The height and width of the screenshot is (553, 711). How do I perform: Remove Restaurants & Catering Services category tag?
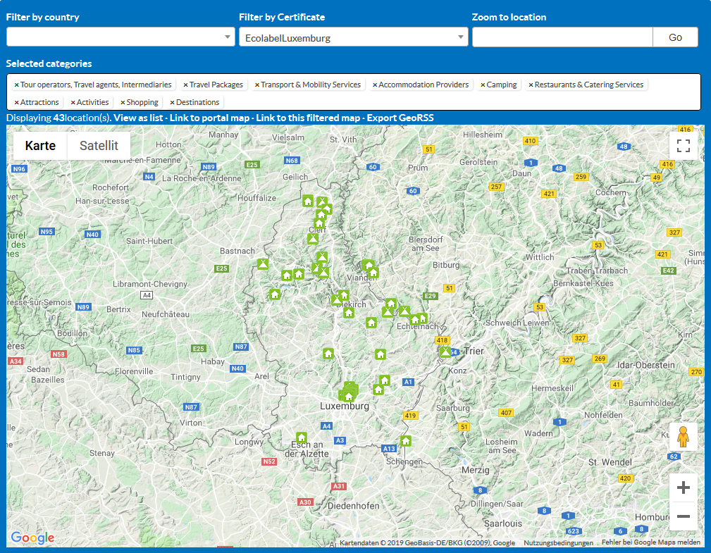[531, 85]
